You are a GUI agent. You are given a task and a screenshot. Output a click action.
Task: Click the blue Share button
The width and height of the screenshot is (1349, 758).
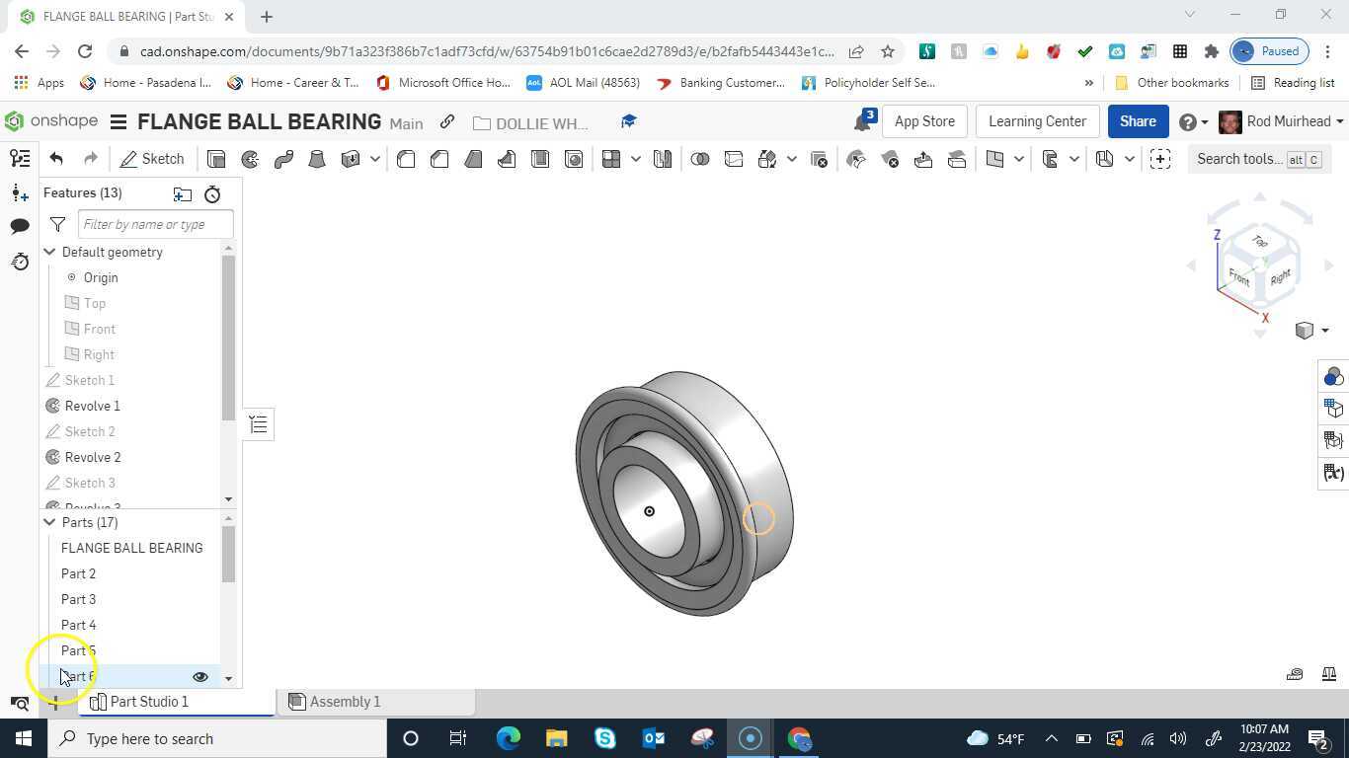pyautogui.click(x=1137, y=120)
